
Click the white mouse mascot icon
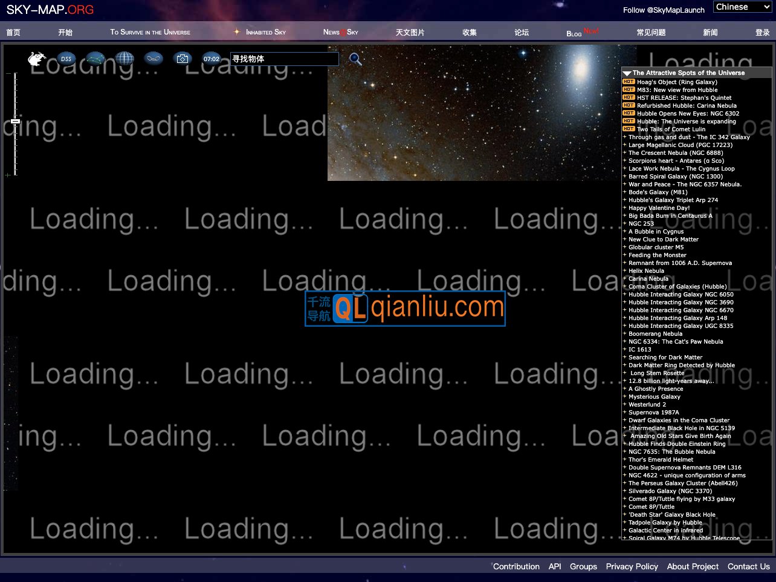click(37, 59)
